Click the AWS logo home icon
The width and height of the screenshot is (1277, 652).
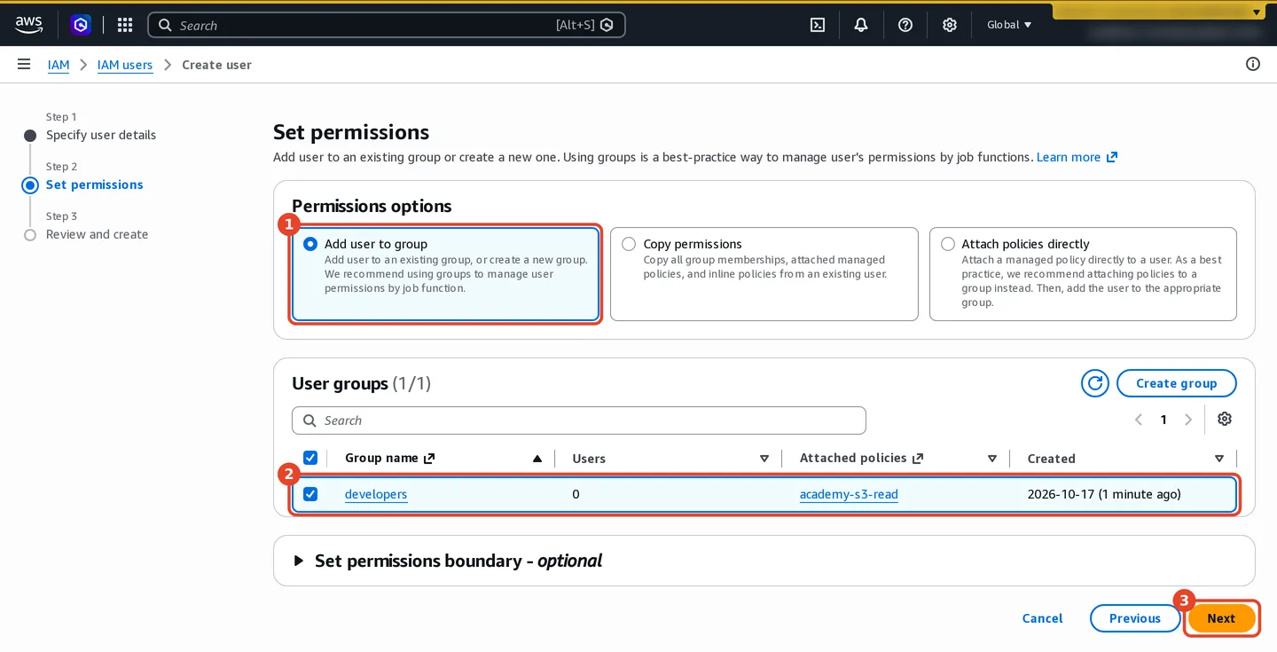coord(29,25)
